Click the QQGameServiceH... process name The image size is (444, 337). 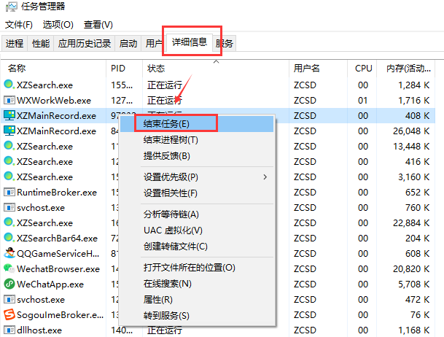58,253
